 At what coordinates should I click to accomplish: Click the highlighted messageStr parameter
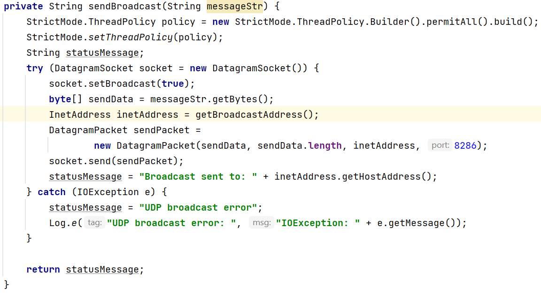[x=234, y=6]
